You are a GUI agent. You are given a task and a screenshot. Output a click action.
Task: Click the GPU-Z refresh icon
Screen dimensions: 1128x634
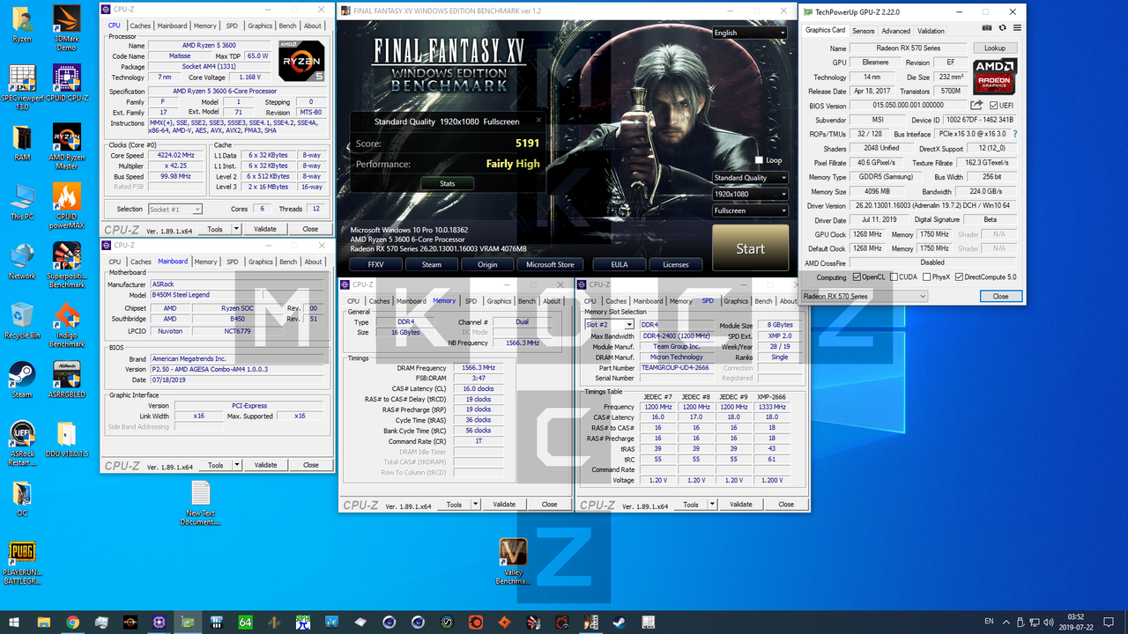tap(1003, 28)
